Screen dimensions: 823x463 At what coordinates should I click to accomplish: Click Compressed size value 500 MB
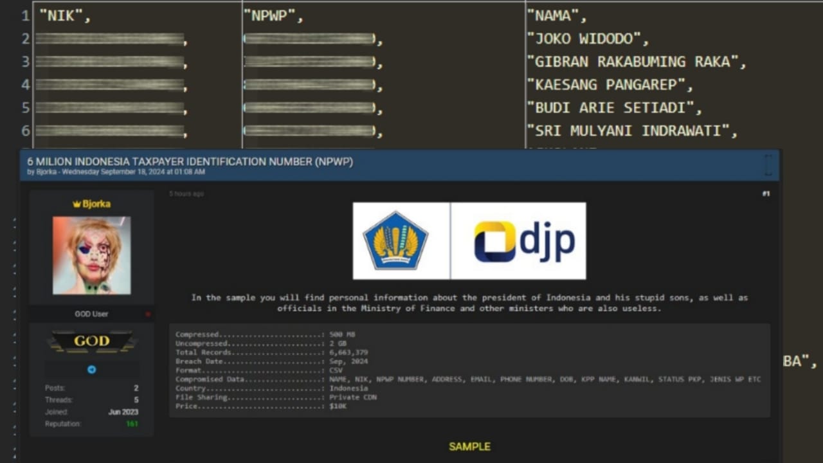click(x=342, y=334)
